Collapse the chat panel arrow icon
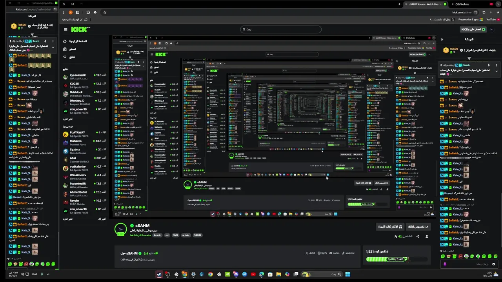Image resolution: width=502 pixels, height=282 pixels. [442, 39]
